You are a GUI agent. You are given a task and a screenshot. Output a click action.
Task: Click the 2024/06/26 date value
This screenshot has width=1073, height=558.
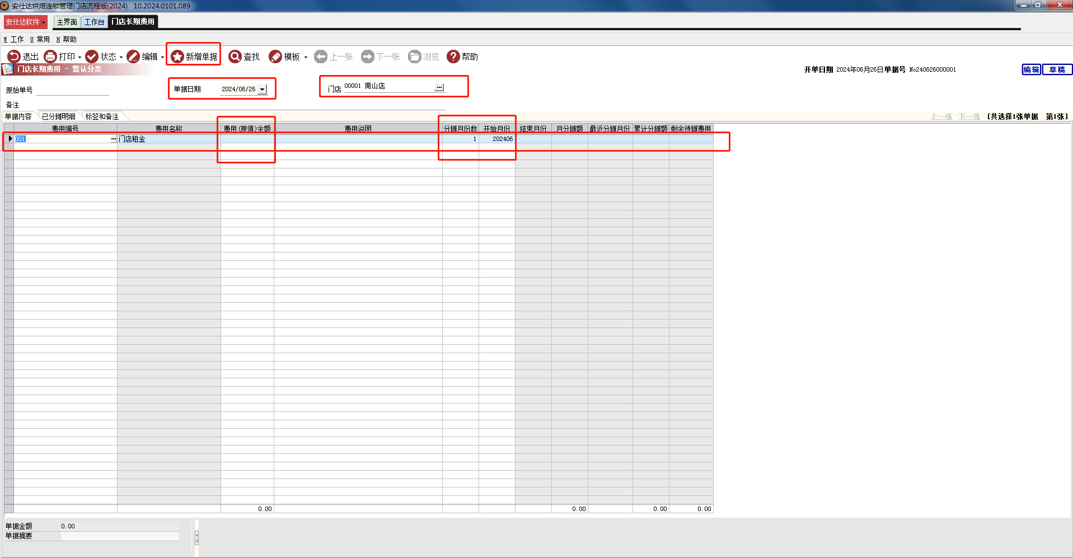[x=238, y=90]
